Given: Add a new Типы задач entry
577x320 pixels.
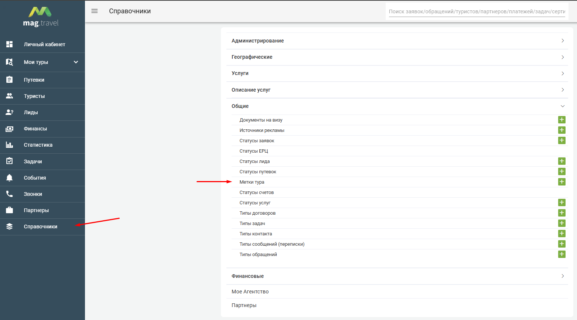Looking at the screenshot, I should coord(562,223).
